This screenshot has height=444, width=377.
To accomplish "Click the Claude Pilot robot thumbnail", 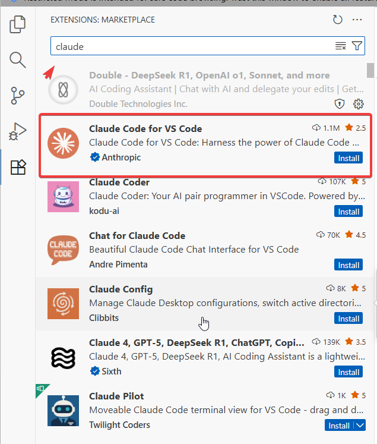I will (x=63, y=410).
